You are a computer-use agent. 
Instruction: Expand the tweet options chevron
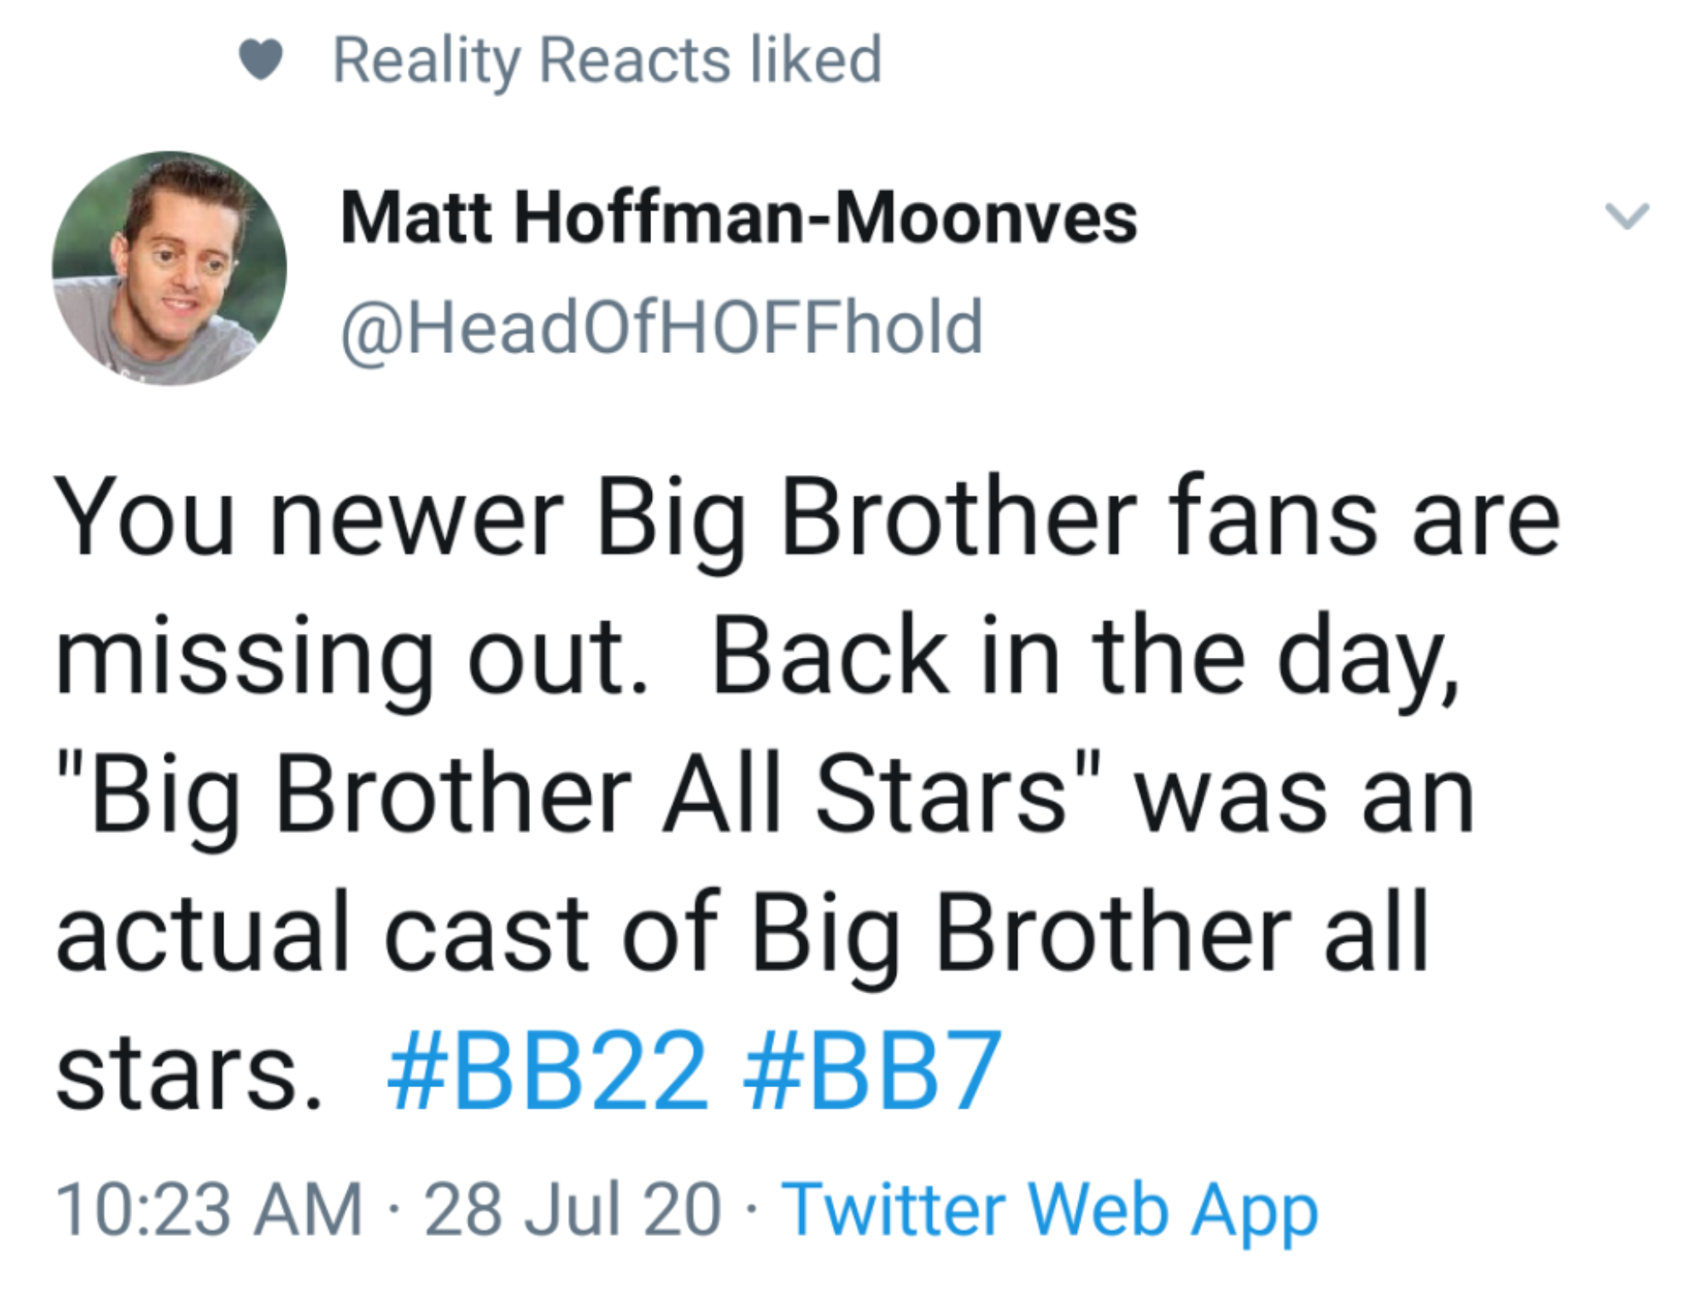1626,216
